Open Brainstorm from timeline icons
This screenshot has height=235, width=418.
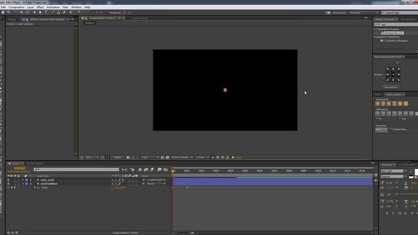tap(159, 170)
